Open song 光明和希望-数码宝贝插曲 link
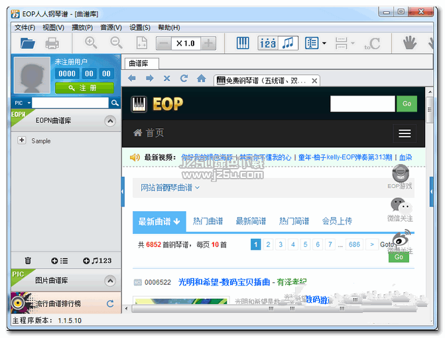 pos(224,282)
